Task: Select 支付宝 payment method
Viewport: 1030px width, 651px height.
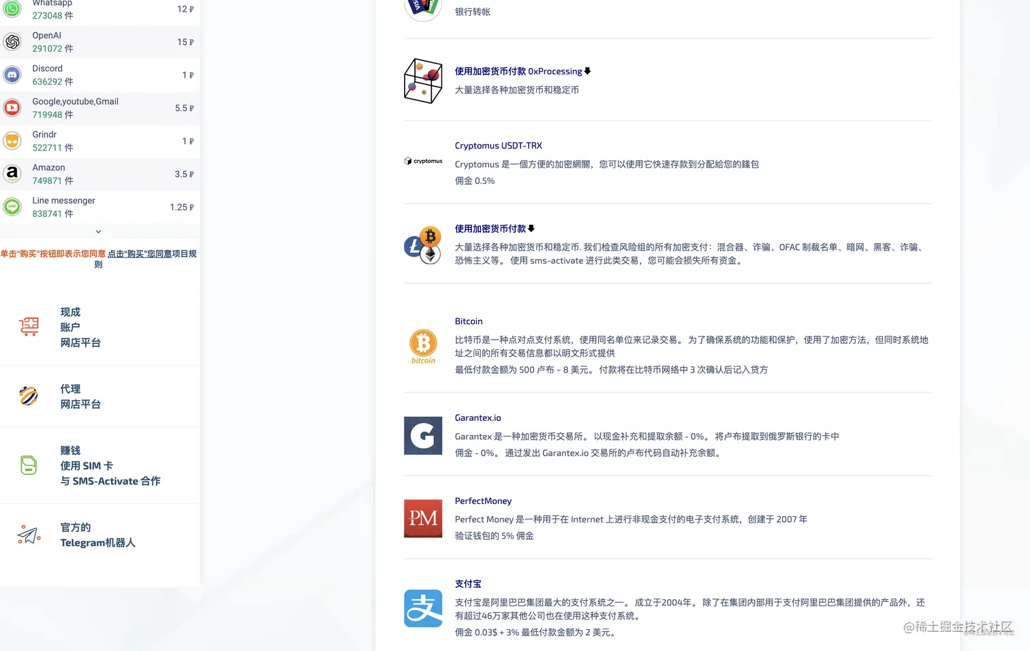Action: click(x=468, y=584)
